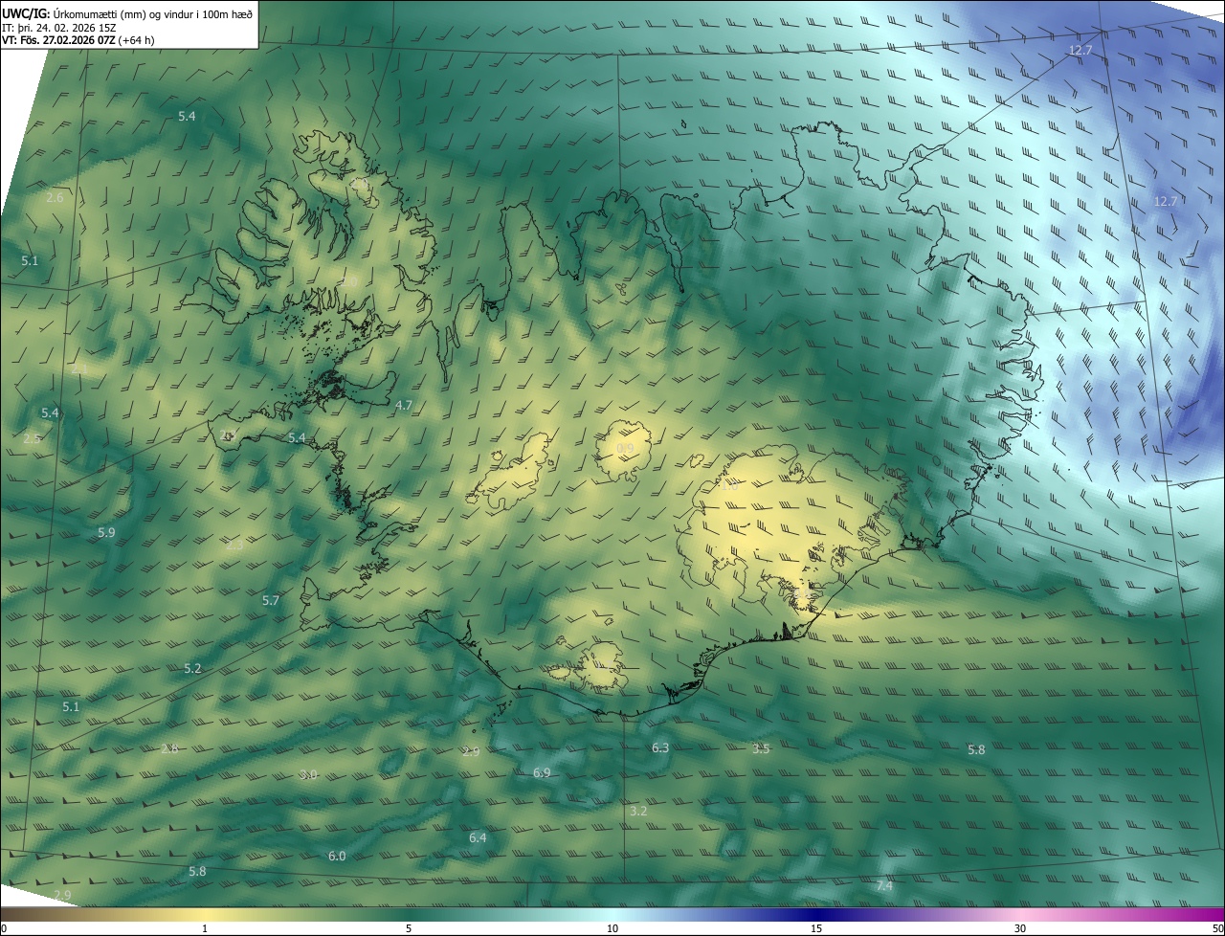This screenshot has width=1225, height=936.
Task: Select the VT valid time line
Action: pos(78,40)
